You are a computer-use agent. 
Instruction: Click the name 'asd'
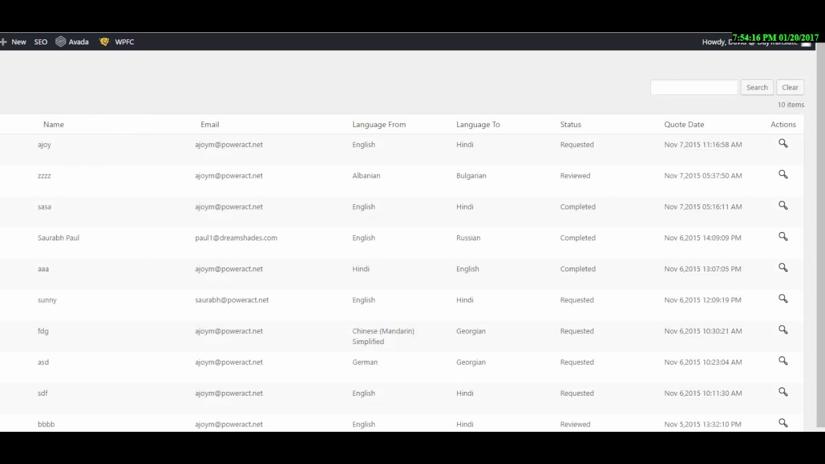coord(43,362)
